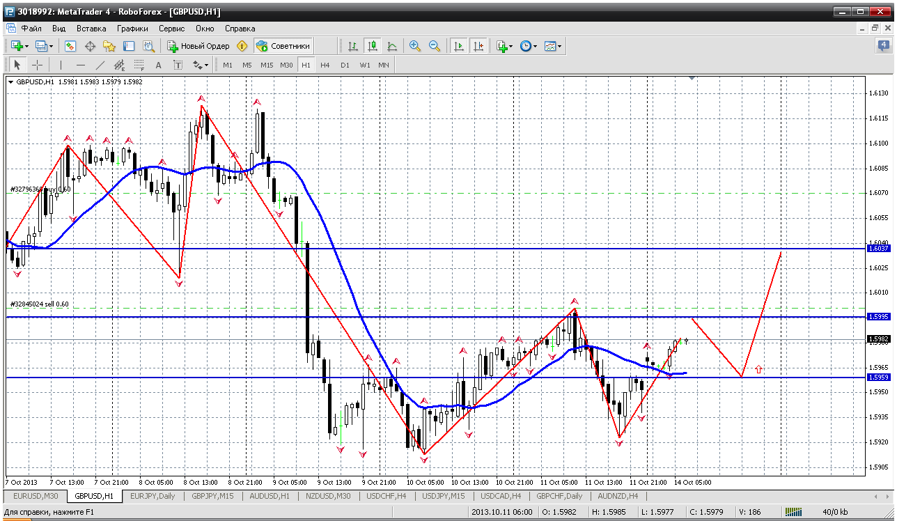The image size is (897, 521).
Task: Open the chart window system menu icon
Action: tap(10, 29)
